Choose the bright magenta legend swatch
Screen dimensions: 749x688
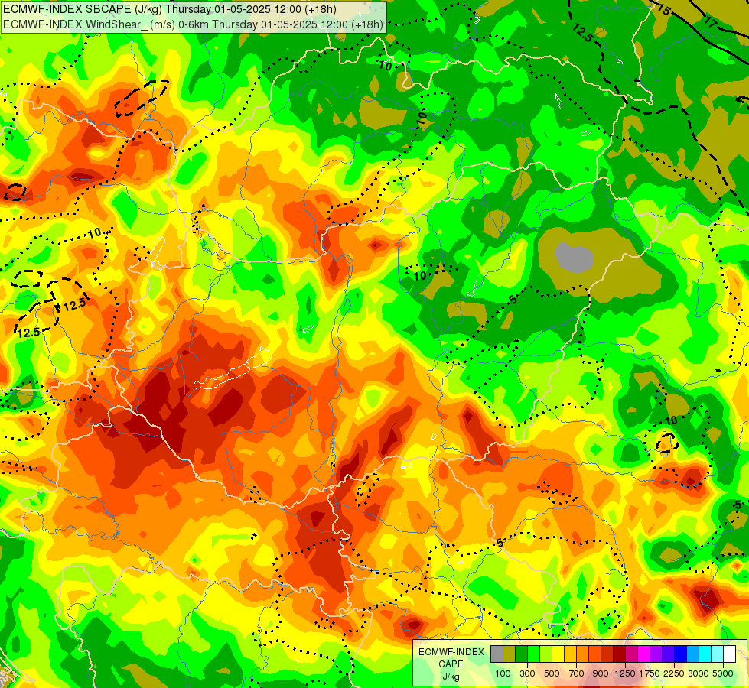pyautogui.click(x=643, y=654)
